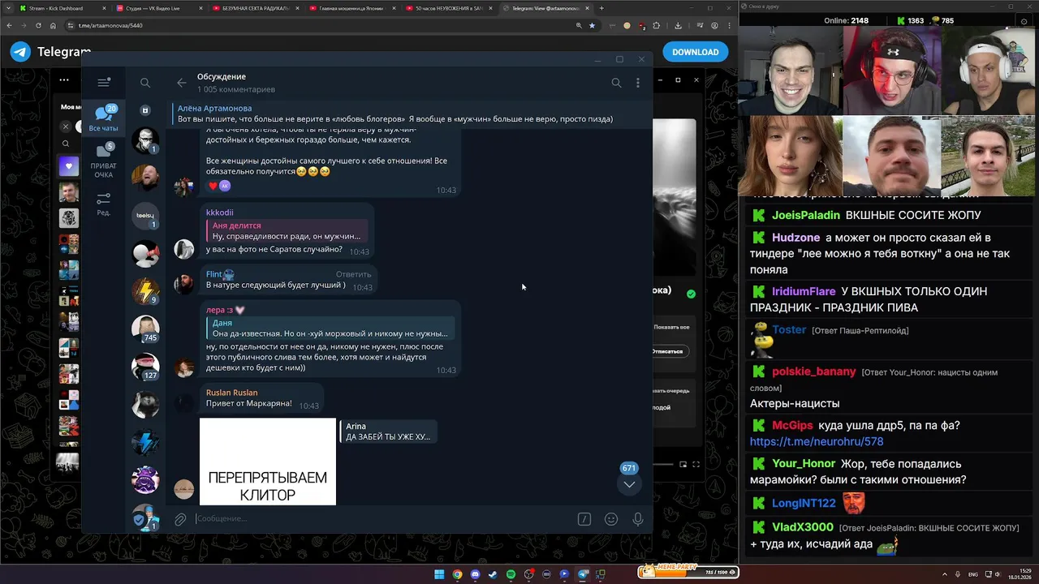Viewport: 1039px width, 584px height.
Task: Click the heart reaction under the first message
Action: [x=213, y=186]
